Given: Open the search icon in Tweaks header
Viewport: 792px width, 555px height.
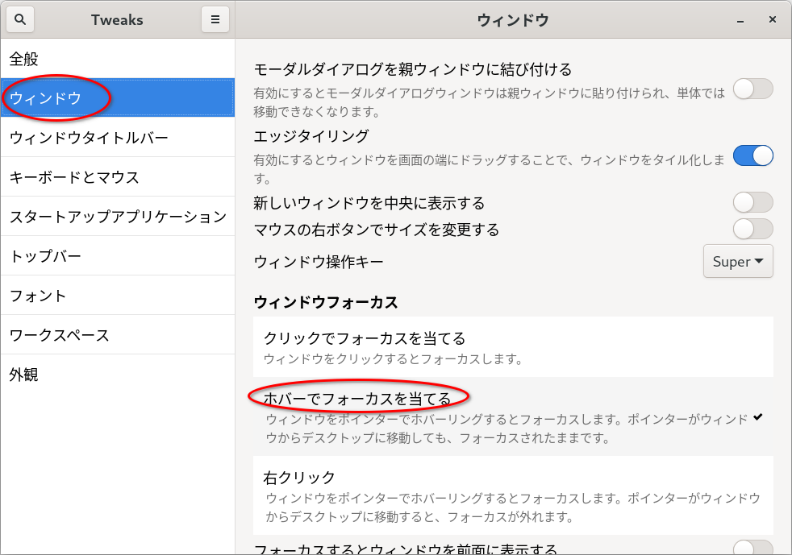Looking at the screenshot, I should click(20, 19).
